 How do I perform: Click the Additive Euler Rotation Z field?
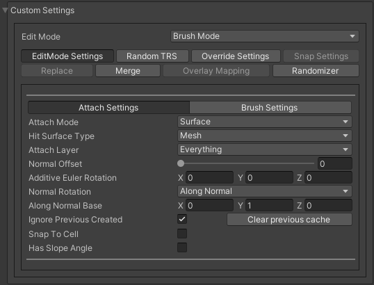(x=328, y=178)
